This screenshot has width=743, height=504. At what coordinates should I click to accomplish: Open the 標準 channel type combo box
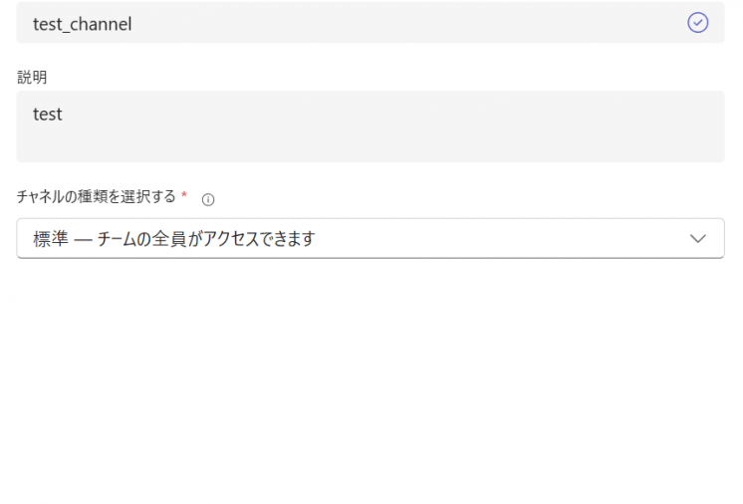click(370, 239)
